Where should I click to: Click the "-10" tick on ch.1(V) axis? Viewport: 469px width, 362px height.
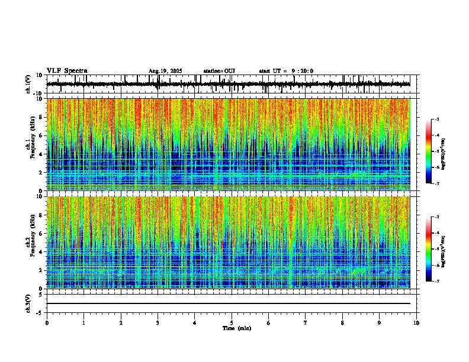(38, 93)
